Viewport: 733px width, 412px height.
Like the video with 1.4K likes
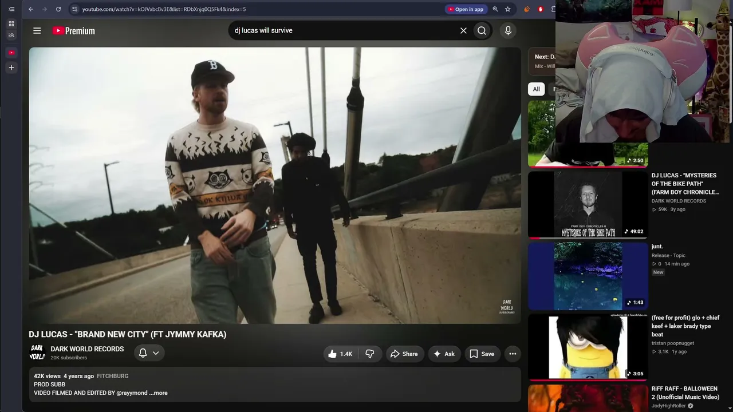341,354
